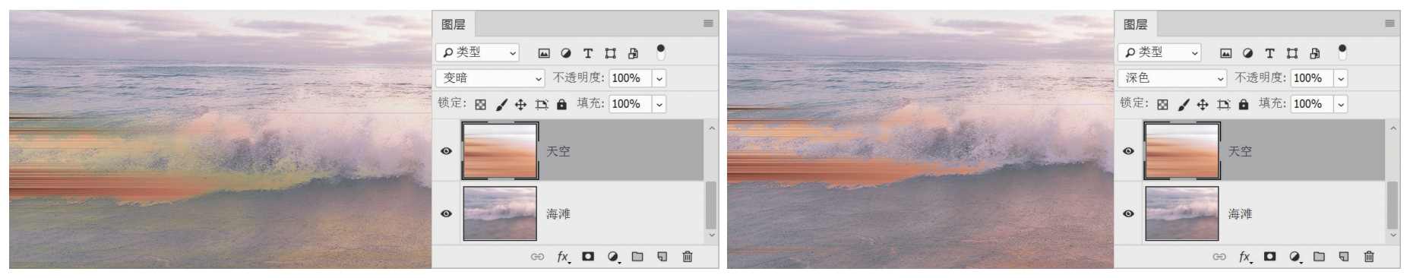The height and width of the screenshot is (278, 1407).
Task: Hide 天空 layer in left panel
Action: [446, 151]
